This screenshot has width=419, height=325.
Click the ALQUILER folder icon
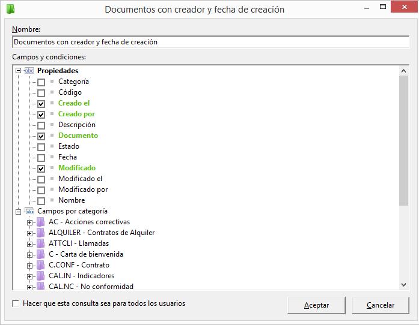pos(41,233)
